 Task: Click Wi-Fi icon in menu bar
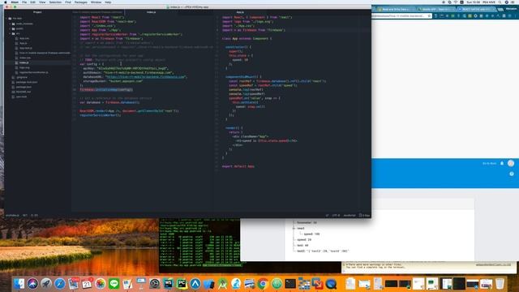(456, 2)
